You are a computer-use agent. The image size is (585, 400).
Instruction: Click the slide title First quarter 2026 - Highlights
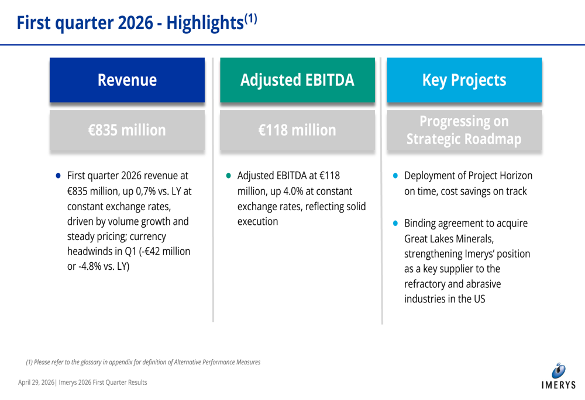click(x=129, y=23)
